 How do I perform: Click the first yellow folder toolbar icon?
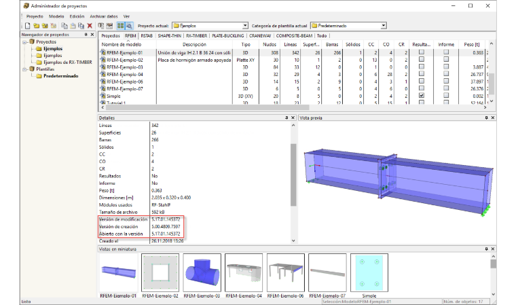(x=37, y=26)
